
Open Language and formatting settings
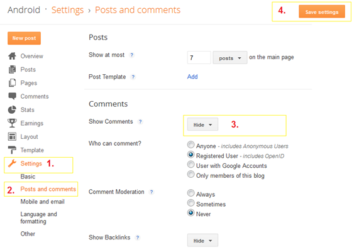pos(38,217)
